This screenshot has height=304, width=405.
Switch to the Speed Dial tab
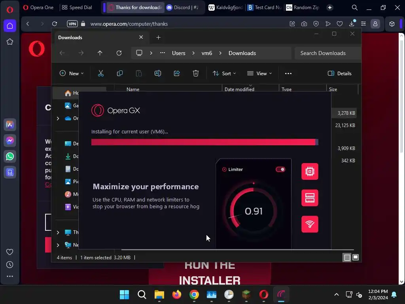coord(77,8)
